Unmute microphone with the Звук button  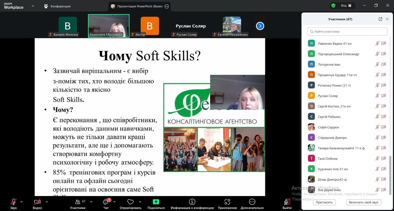coord(13,202)
